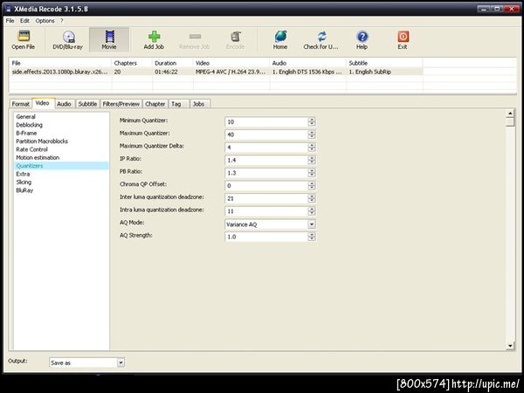This screenshot has width=524, height=393.
Task: Click the Chroma QP Offset spinner arrows
Action: [x=312, y=185]
